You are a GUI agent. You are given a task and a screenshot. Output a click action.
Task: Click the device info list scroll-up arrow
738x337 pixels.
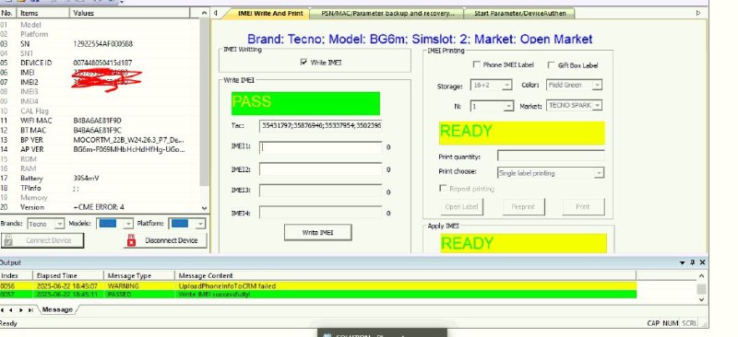tap(204, 13)
